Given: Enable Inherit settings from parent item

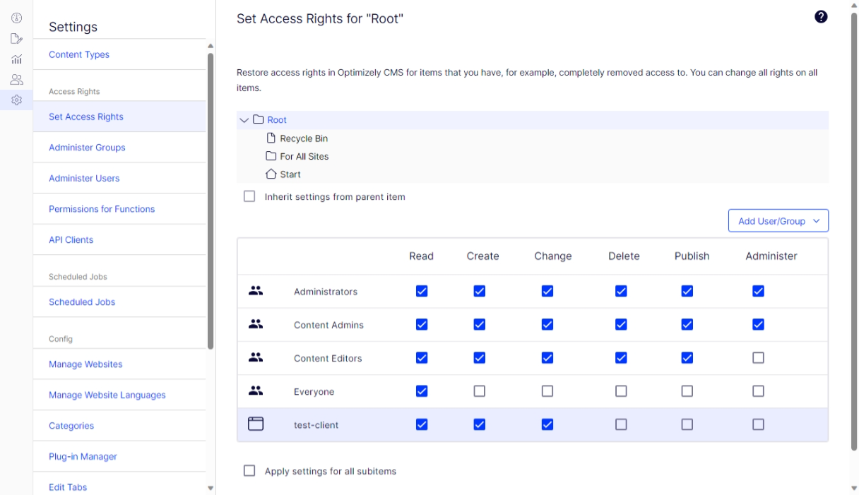Looking at the screenshot, I should click(x=249, y=197).
